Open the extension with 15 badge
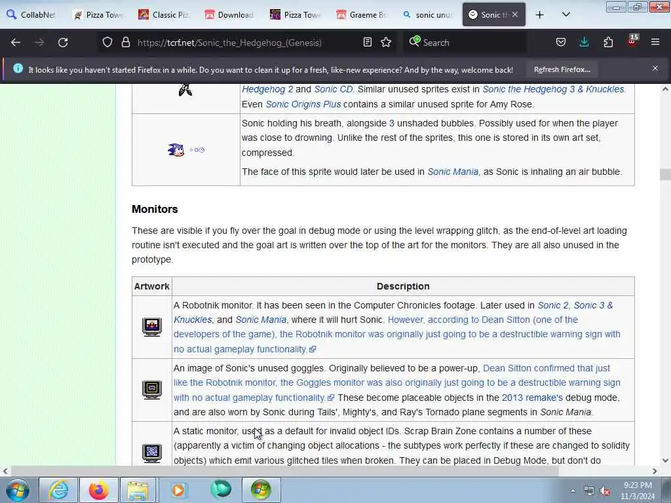 coord(632,41)
